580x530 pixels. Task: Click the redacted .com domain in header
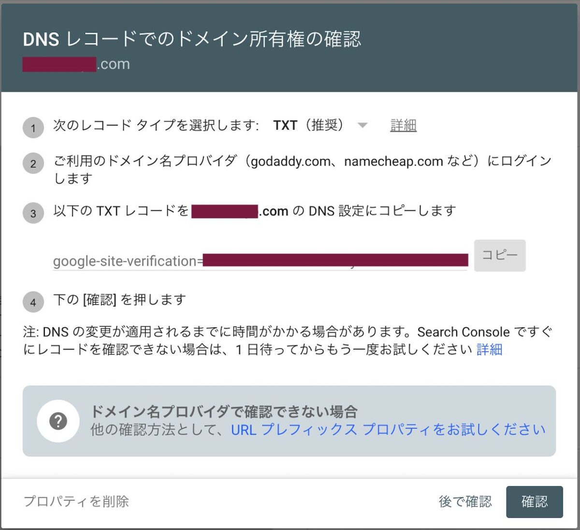click(76, 64)
